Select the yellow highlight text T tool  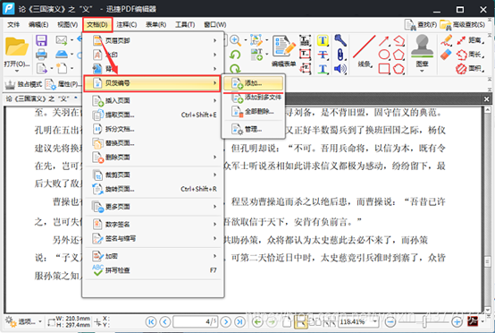click(323, 40)
